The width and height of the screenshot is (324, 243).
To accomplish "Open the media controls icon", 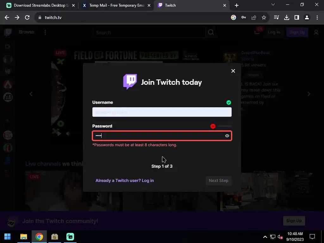I will [x=276, y=18].
